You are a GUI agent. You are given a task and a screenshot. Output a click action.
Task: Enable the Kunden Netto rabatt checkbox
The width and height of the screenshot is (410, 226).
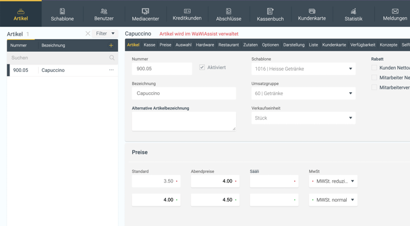374,68
